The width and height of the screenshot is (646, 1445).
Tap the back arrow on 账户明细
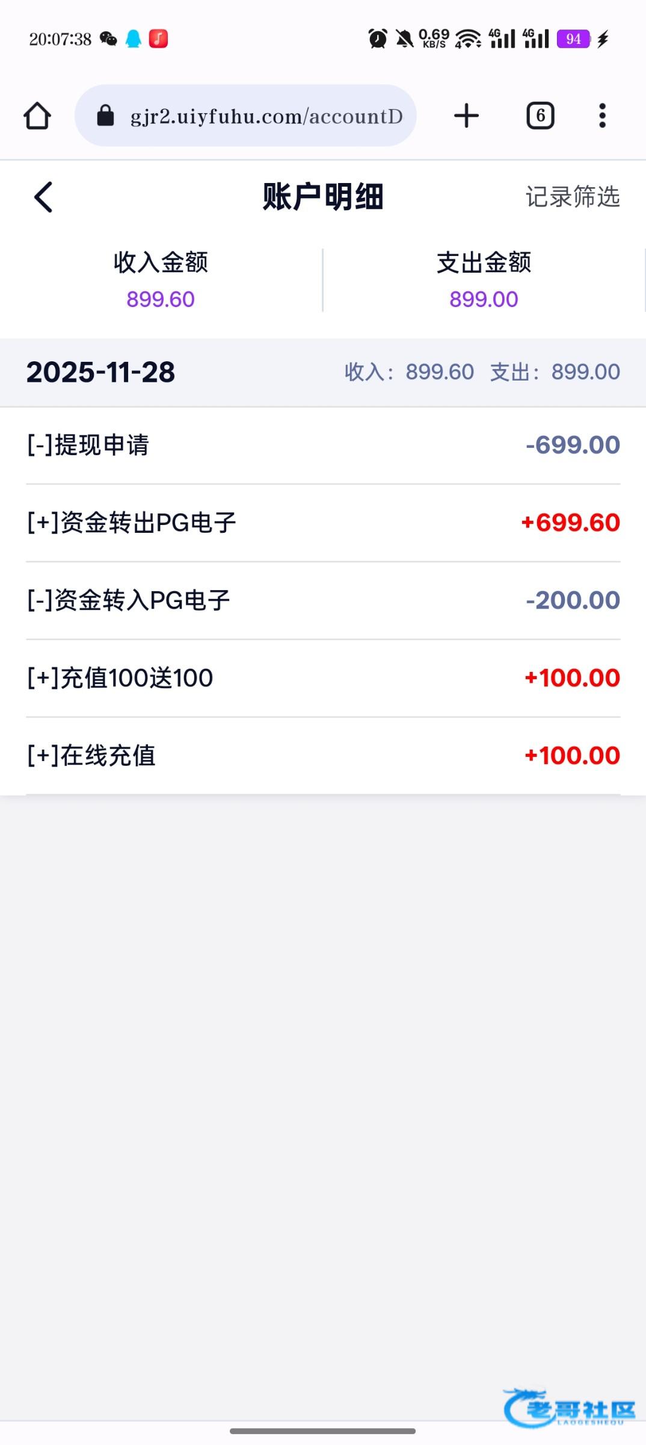pyautogui.click(x=43, y=197)
